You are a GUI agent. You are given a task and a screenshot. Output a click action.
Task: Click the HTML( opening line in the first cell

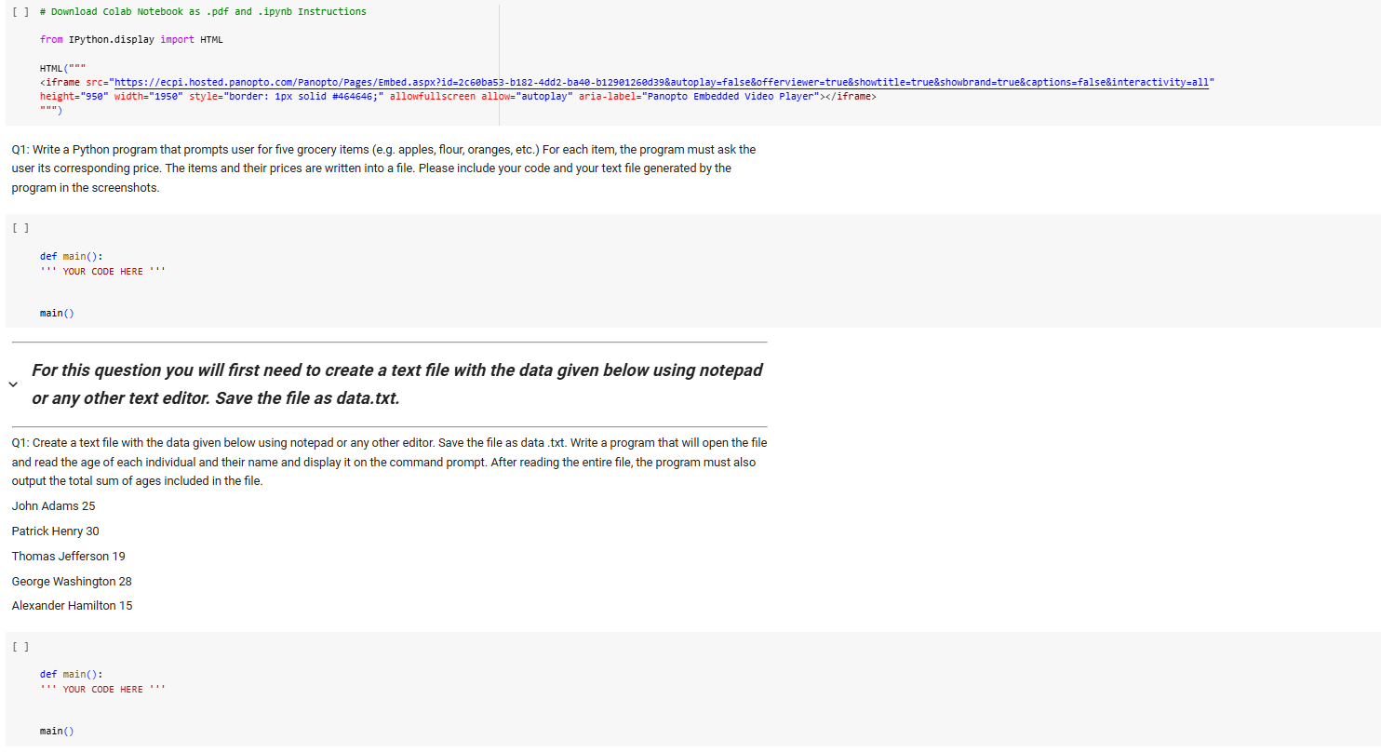pyautogui.click(x=53, y=67)
